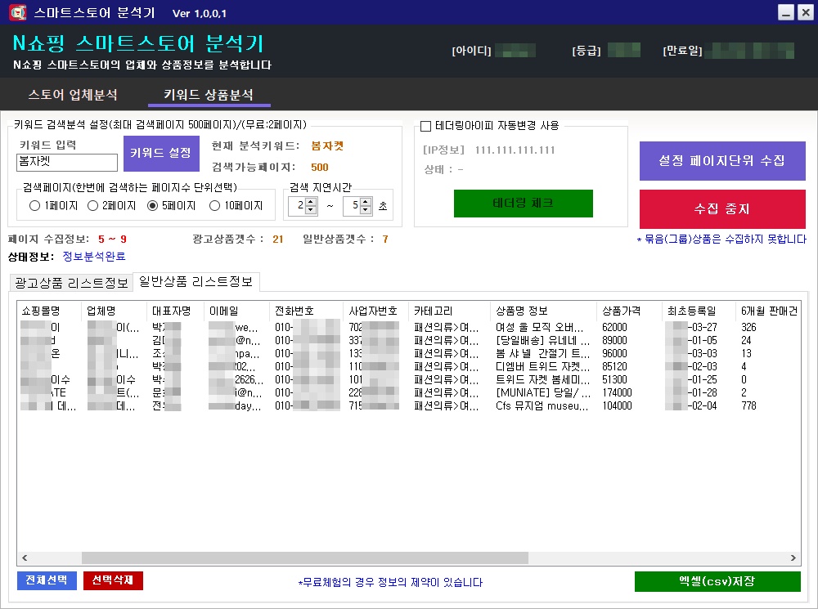Click the 전체선택 button
Image resolution: width=818 pixels, height=609 pixels.
(x=47, y=580)
